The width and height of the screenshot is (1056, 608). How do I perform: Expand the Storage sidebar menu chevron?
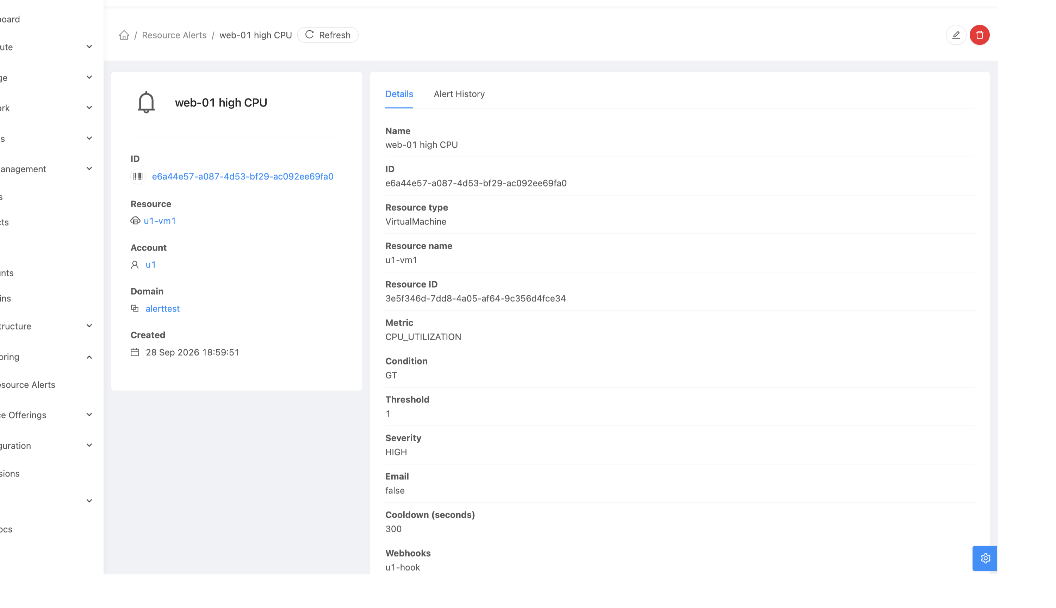click(89, 77)
